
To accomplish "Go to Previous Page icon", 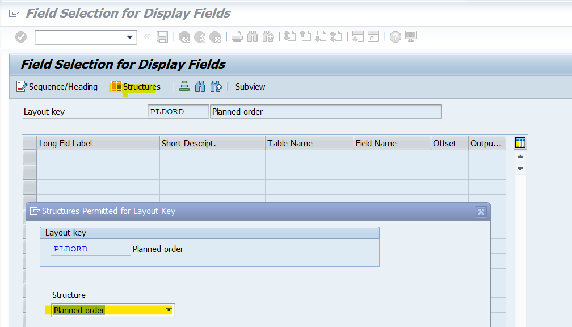I will click(x=305, y=36).
